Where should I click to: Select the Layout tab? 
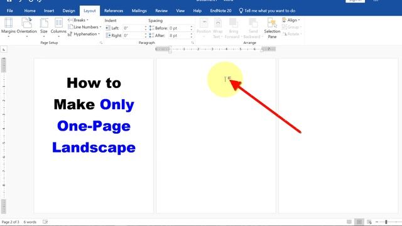click(x=89, y=11)
